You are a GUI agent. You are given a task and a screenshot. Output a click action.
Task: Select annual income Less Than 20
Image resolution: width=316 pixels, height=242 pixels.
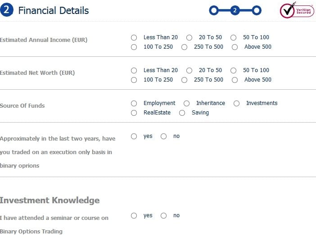tap(134, 37)
